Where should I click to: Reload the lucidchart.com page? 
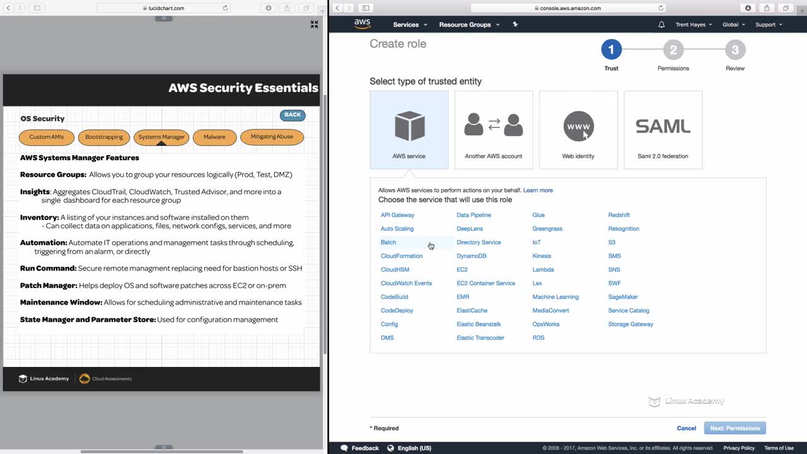225,8
